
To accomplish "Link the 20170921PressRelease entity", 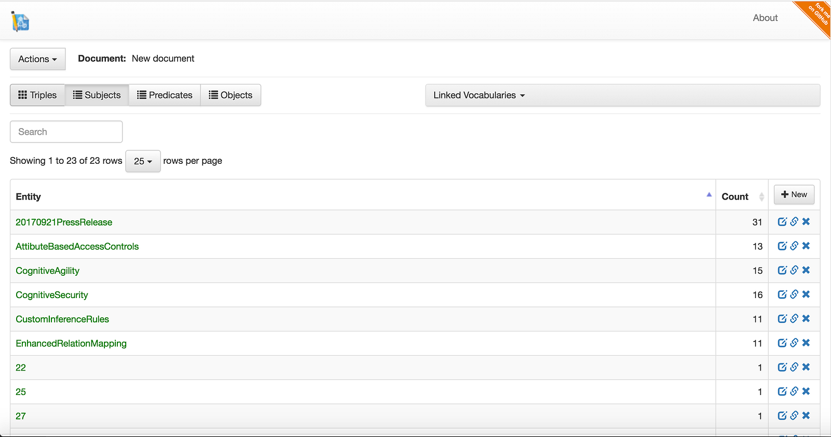I will click(x=794, y=222).
